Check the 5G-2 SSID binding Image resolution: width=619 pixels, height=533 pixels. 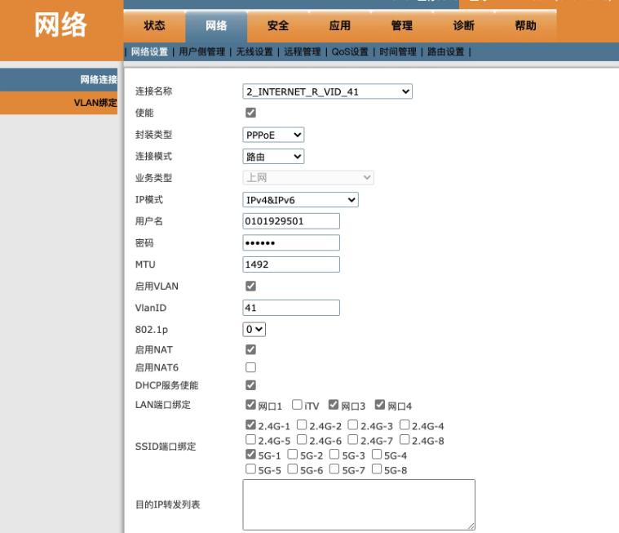coord(293,455)
